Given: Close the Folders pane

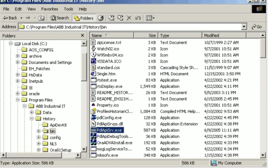Looking at the screenshot, I should 82,35.
